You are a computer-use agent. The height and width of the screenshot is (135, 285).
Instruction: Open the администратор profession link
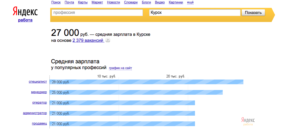pyautogui.click(x=35, y=113)
